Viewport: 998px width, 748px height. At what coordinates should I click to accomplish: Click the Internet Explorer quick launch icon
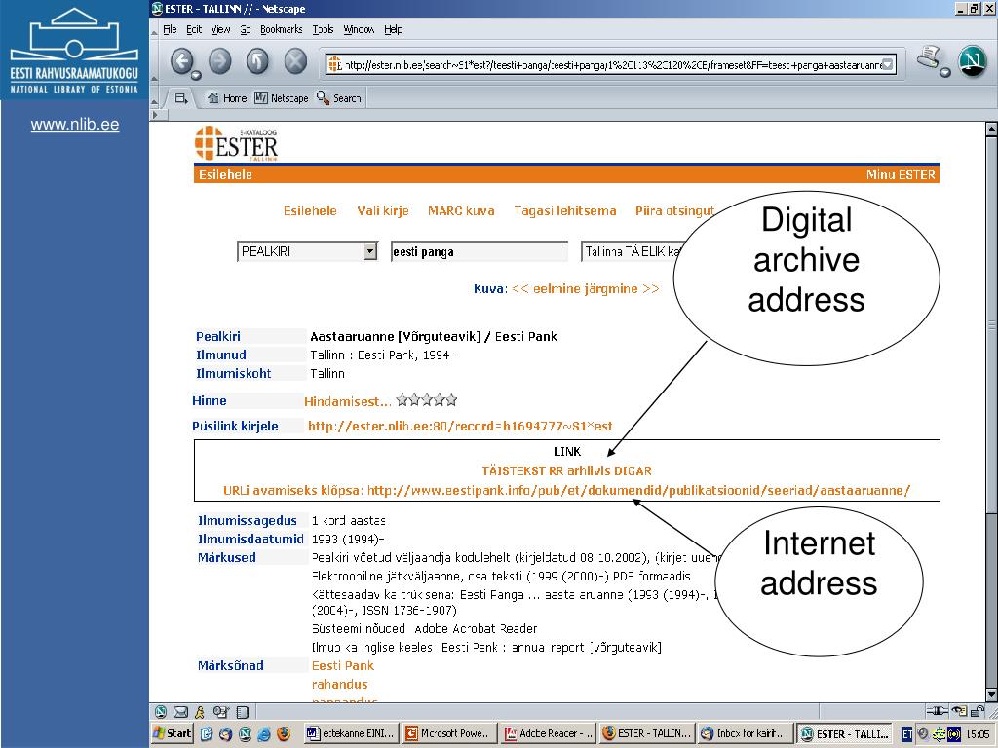coord(264,733)
